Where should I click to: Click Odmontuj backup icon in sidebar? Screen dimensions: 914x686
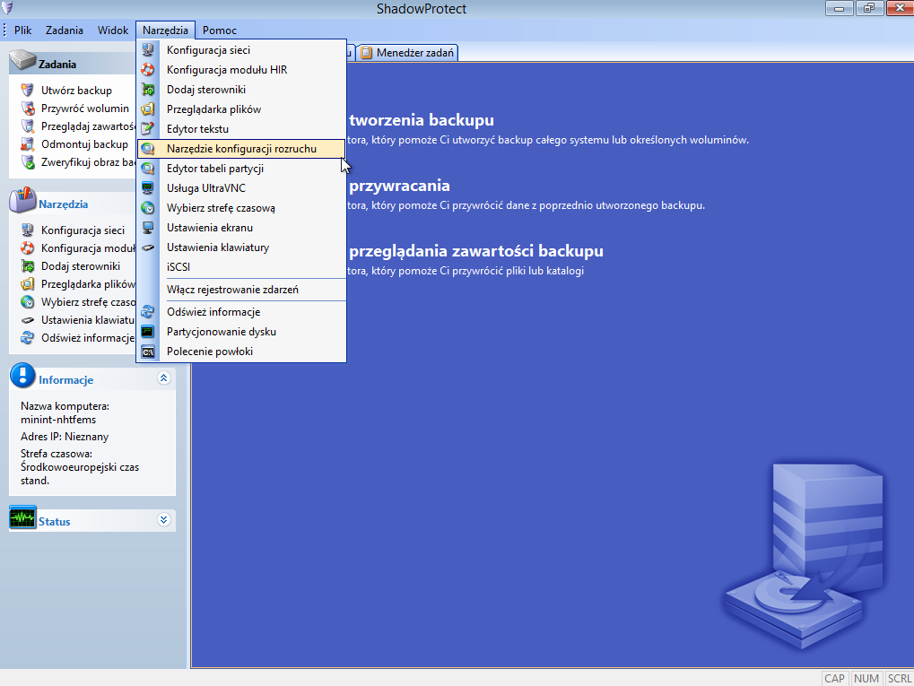[x=28, y=144]
